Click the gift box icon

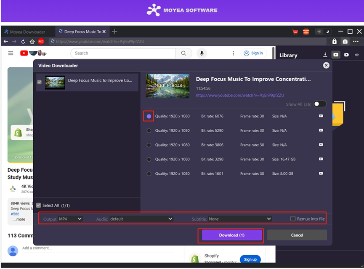[306, 32]
